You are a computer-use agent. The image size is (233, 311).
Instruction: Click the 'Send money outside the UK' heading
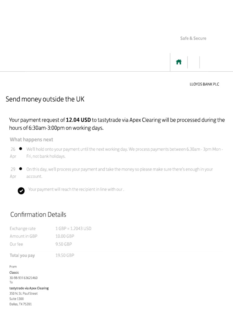point(45,99)
